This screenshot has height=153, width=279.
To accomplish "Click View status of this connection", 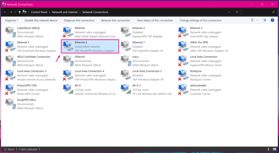I will coord(155,20).
